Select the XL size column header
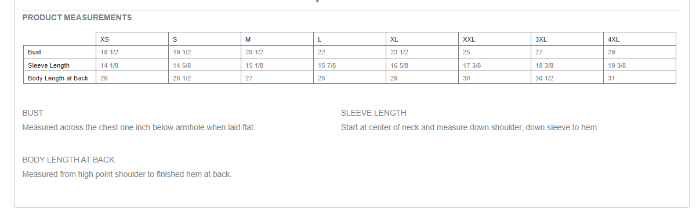This screenshot has width=696, height=214. [x=394, y=39]
